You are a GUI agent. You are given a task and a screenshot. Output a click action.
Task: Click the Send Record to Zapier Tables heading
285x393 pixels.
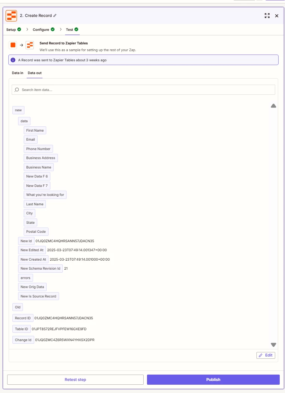pyautogui.click(x=64, y=43)
